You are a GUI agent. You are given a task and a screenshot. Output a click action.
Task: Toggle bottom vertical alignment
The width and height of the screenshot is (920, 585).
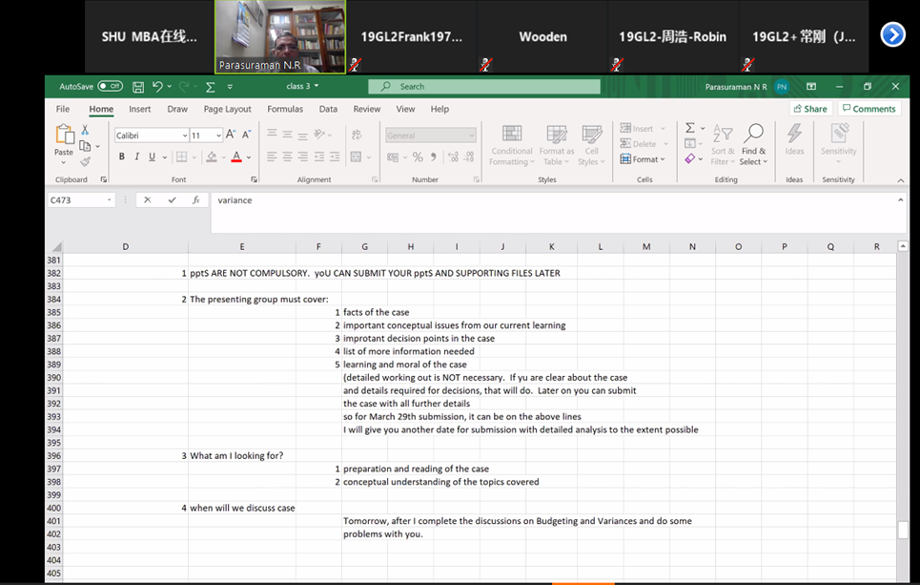(x=303, y=135)
